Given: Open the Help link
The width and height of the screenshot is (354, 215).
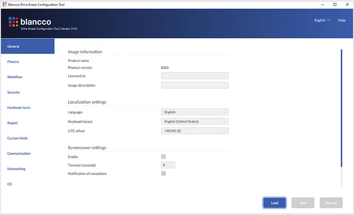Looking at the screenshot, I should [342, 20].
